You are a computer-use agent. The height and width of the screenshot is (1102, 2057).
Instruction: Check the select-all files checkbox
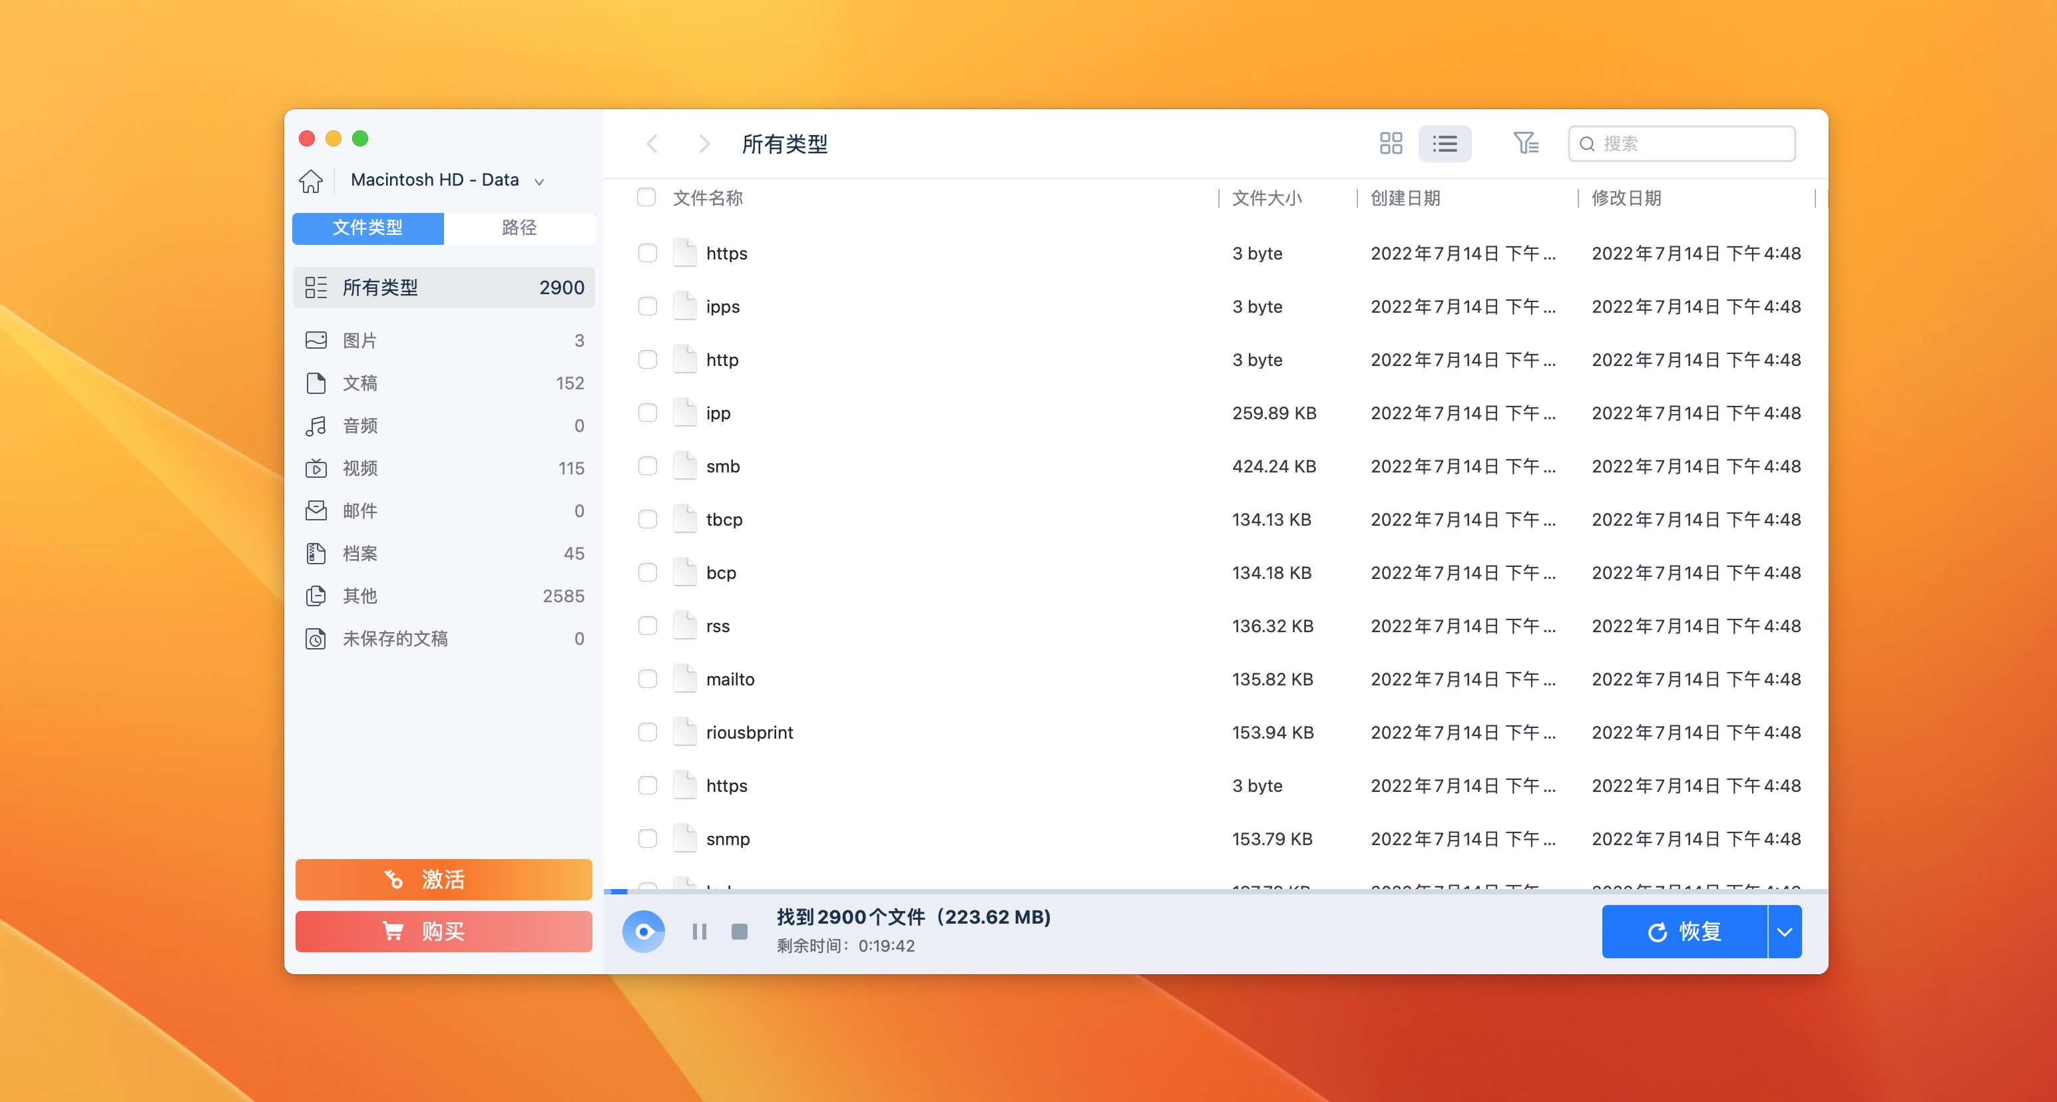click(646, 197)
